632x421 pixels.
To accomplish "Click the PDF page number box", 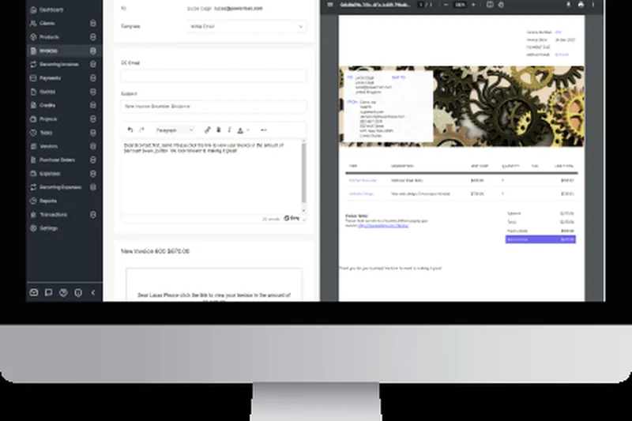I will click(x=421, y=5).
